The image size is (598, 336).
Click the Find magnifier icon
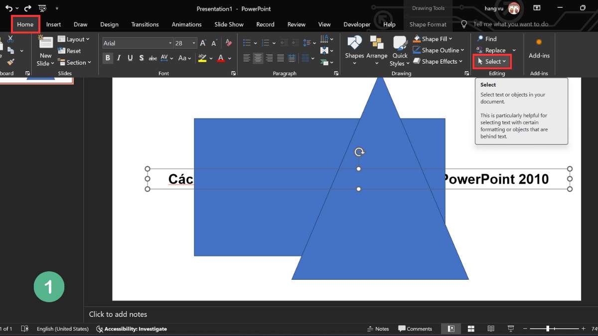coord(480,39)
